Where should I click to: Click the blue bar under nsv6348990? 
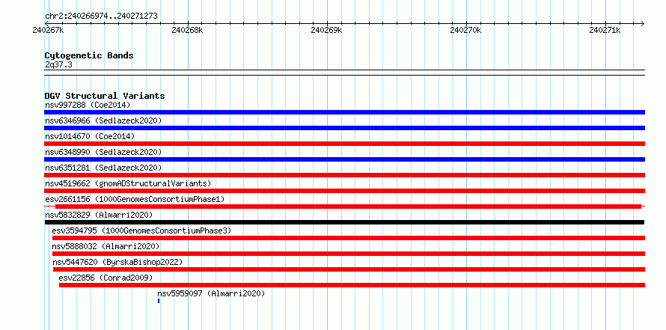pyautogui.click(x=344, y=159)
